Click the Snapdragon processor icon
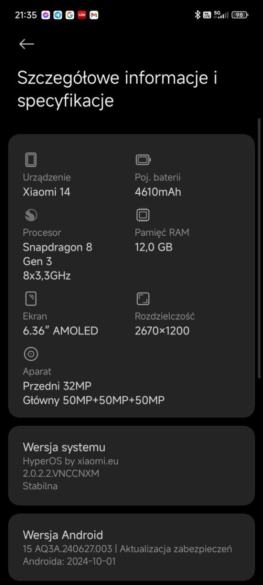 (31, 215)
